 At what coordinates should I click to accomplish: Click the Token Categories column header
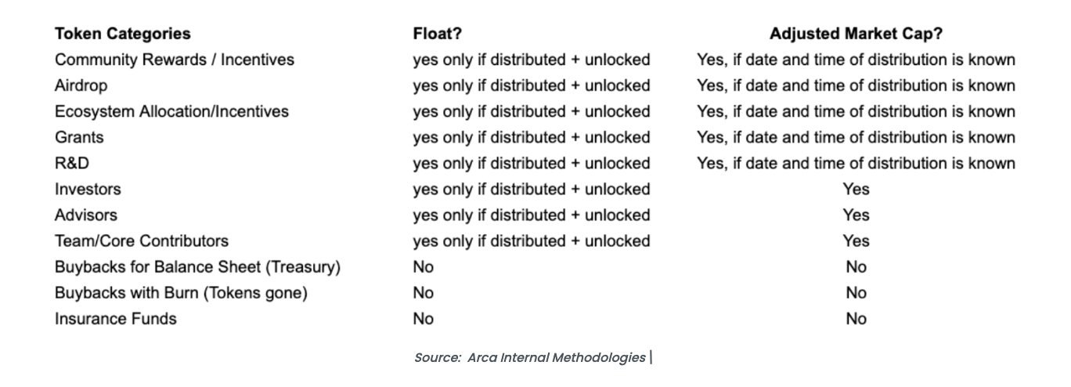pos(122,34)
